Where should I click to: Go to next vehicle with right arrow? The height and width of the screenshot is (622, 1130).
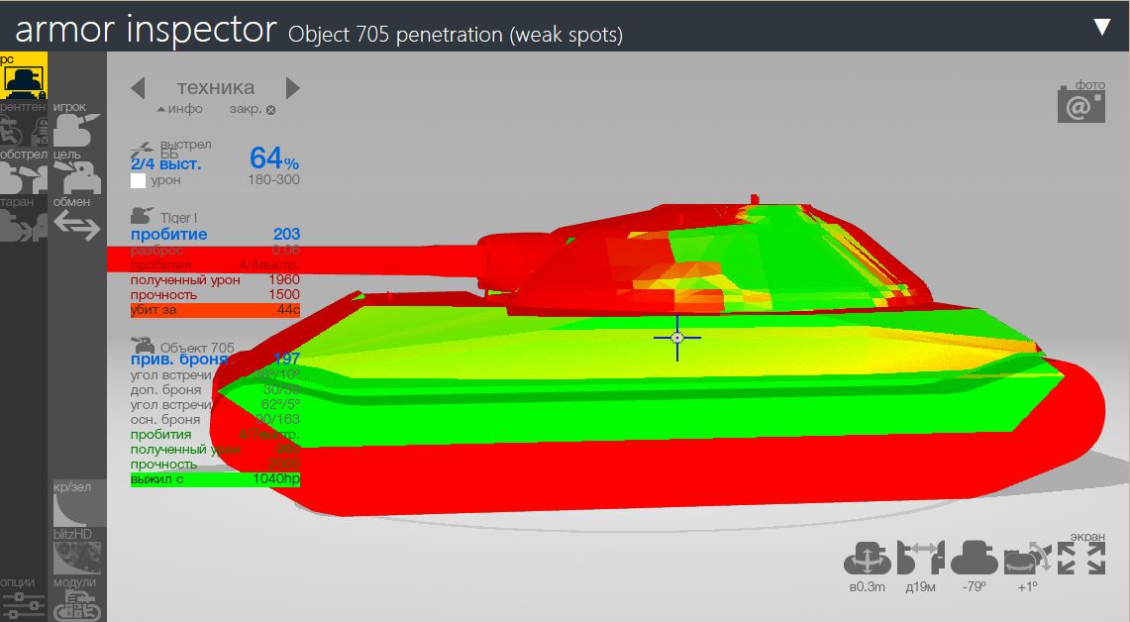pyautogui.click(x=292, y=88)
